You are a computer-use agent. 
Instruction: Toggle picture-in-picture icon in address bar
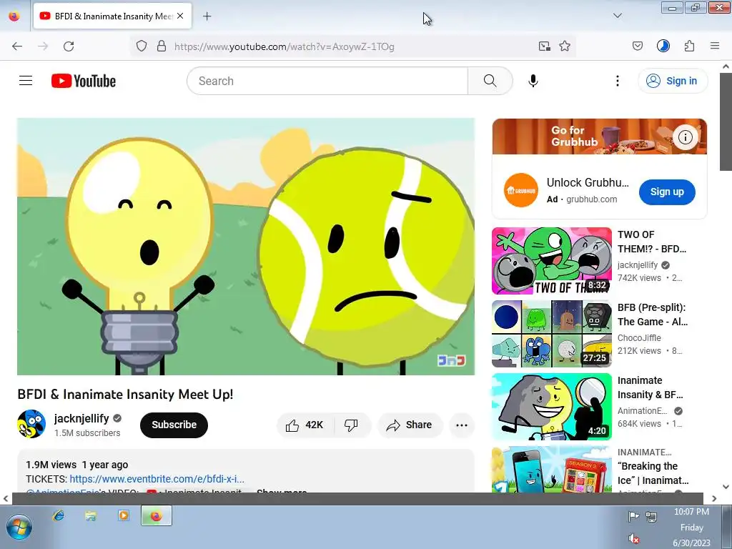click(x=544, y=46)
